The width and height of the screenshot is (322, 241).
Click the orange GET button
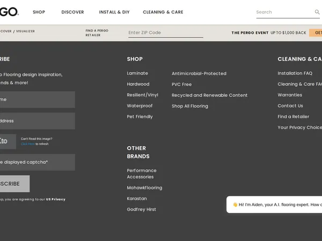click(316, 33)
